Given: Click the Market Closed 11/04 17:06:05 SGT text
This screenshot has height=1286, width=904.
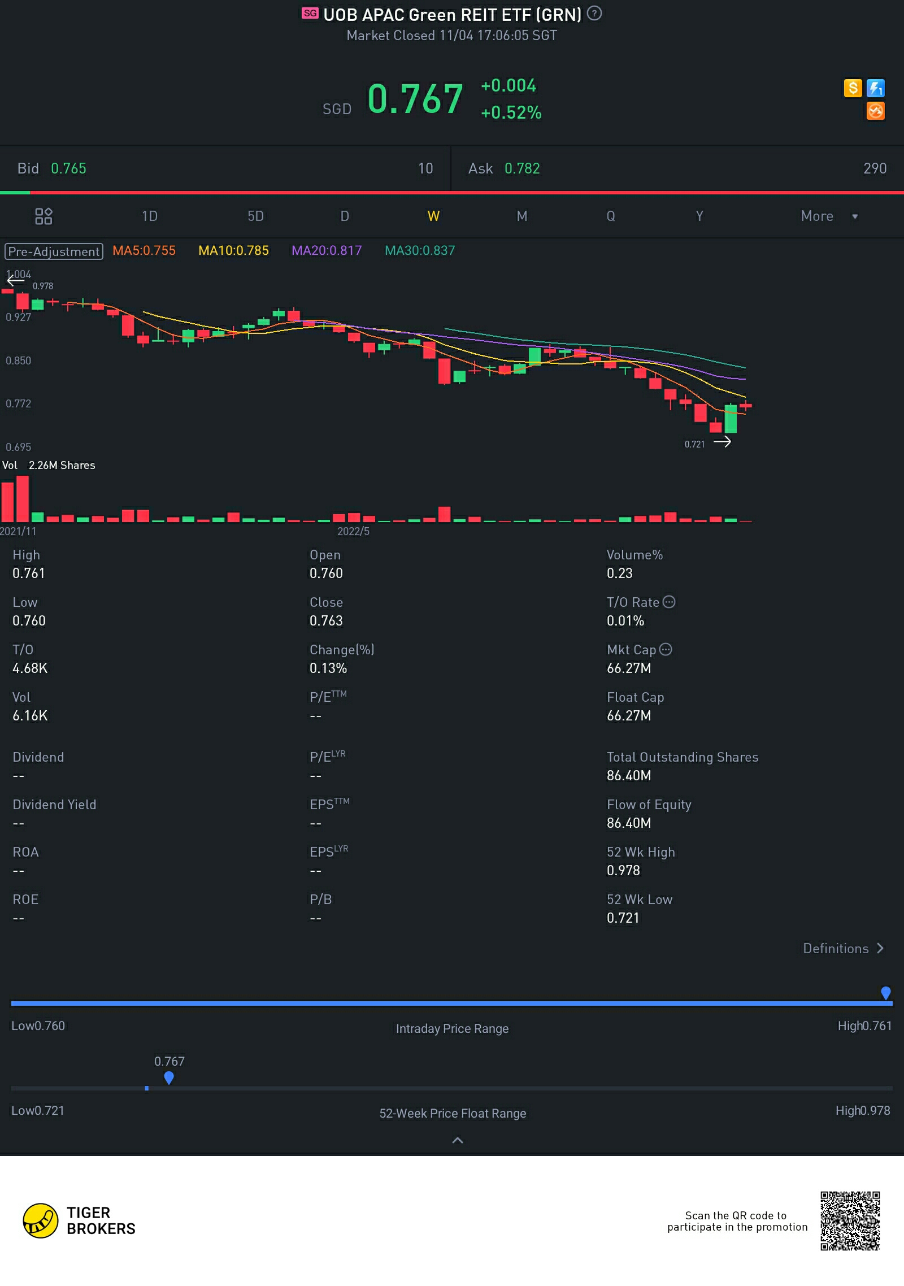Looking at the screenshot, I should coord(451,36).
